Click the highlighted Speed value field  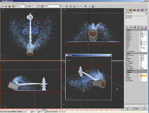143,76
